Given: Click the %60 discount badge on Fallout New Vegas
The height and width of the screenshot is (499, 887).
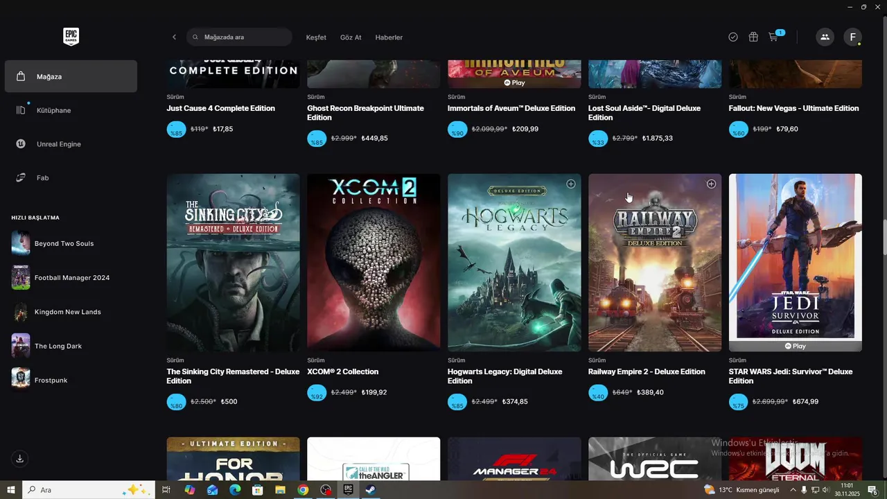Looking at the screenshot, I should click(x=739, y=130).
